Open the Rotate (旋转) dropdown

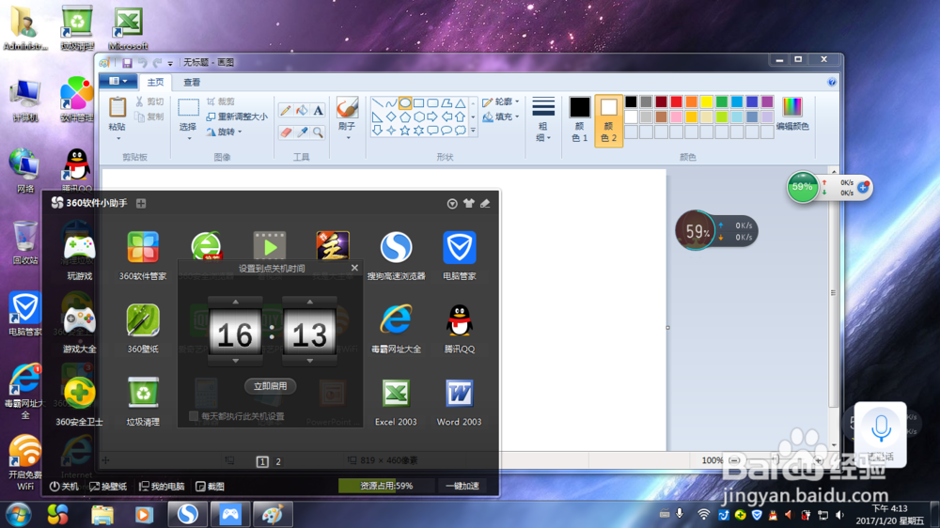pos(225,132)
